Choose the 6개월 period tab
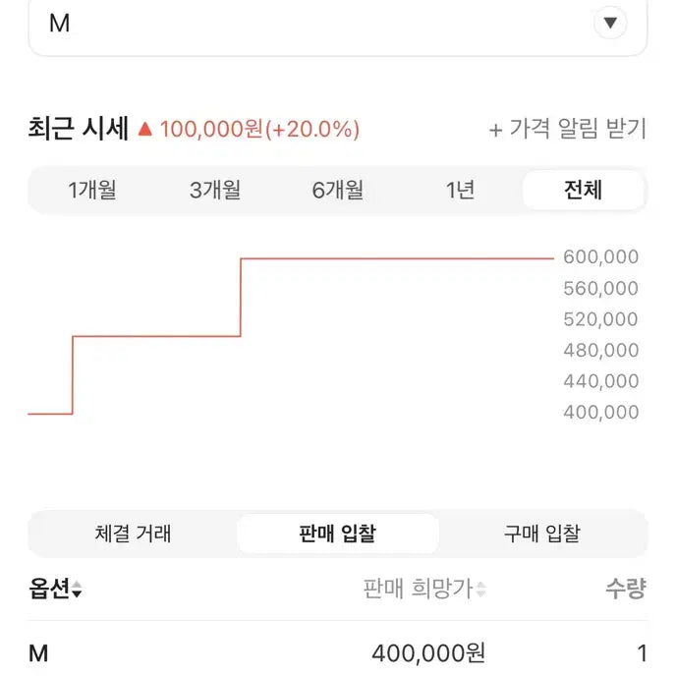 click(338, 190)
